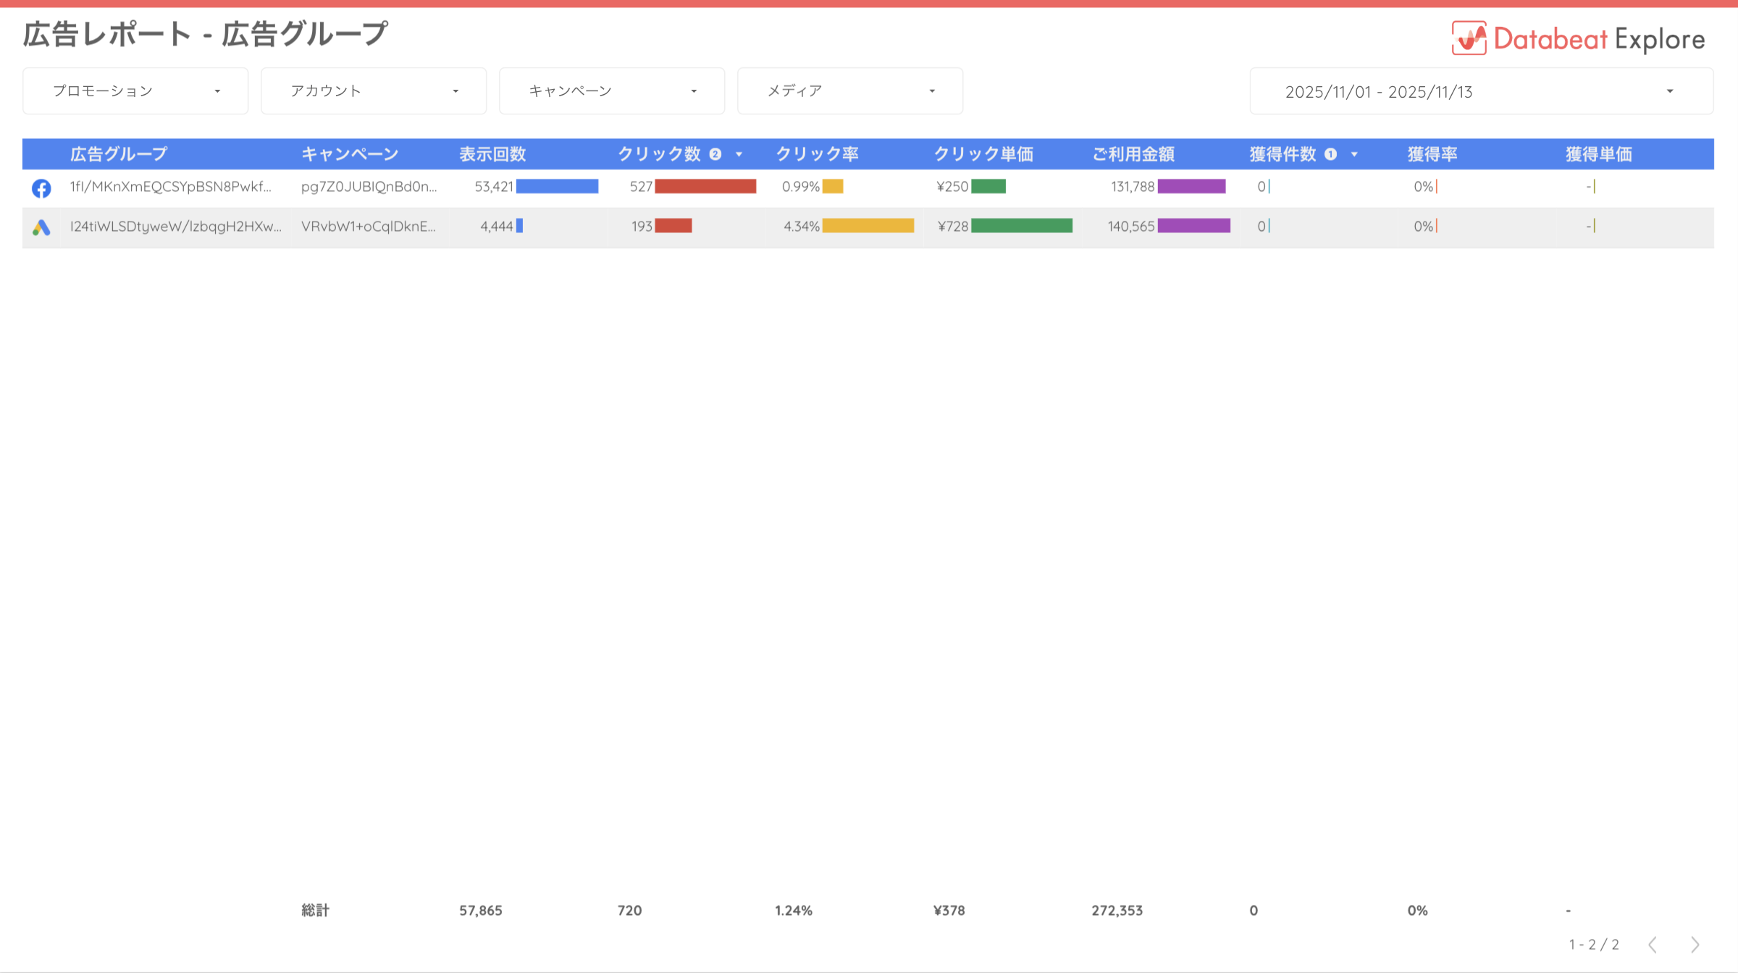The width and height of the screenshot is (1738, 973).
Task: Click the blue 53,421 impressions bar
Action: (x=557, y=187)
